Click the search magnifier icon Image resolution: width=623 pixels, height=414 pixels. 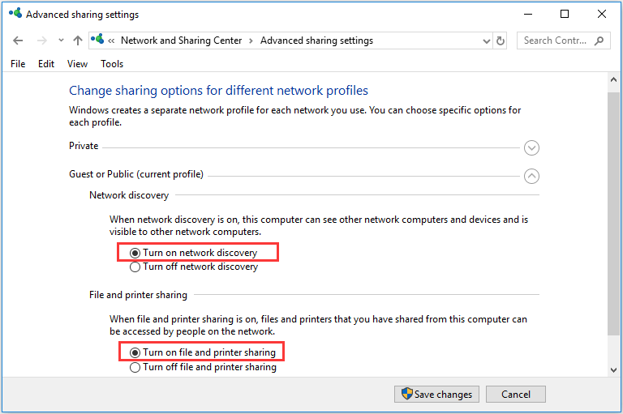point(599,41)
